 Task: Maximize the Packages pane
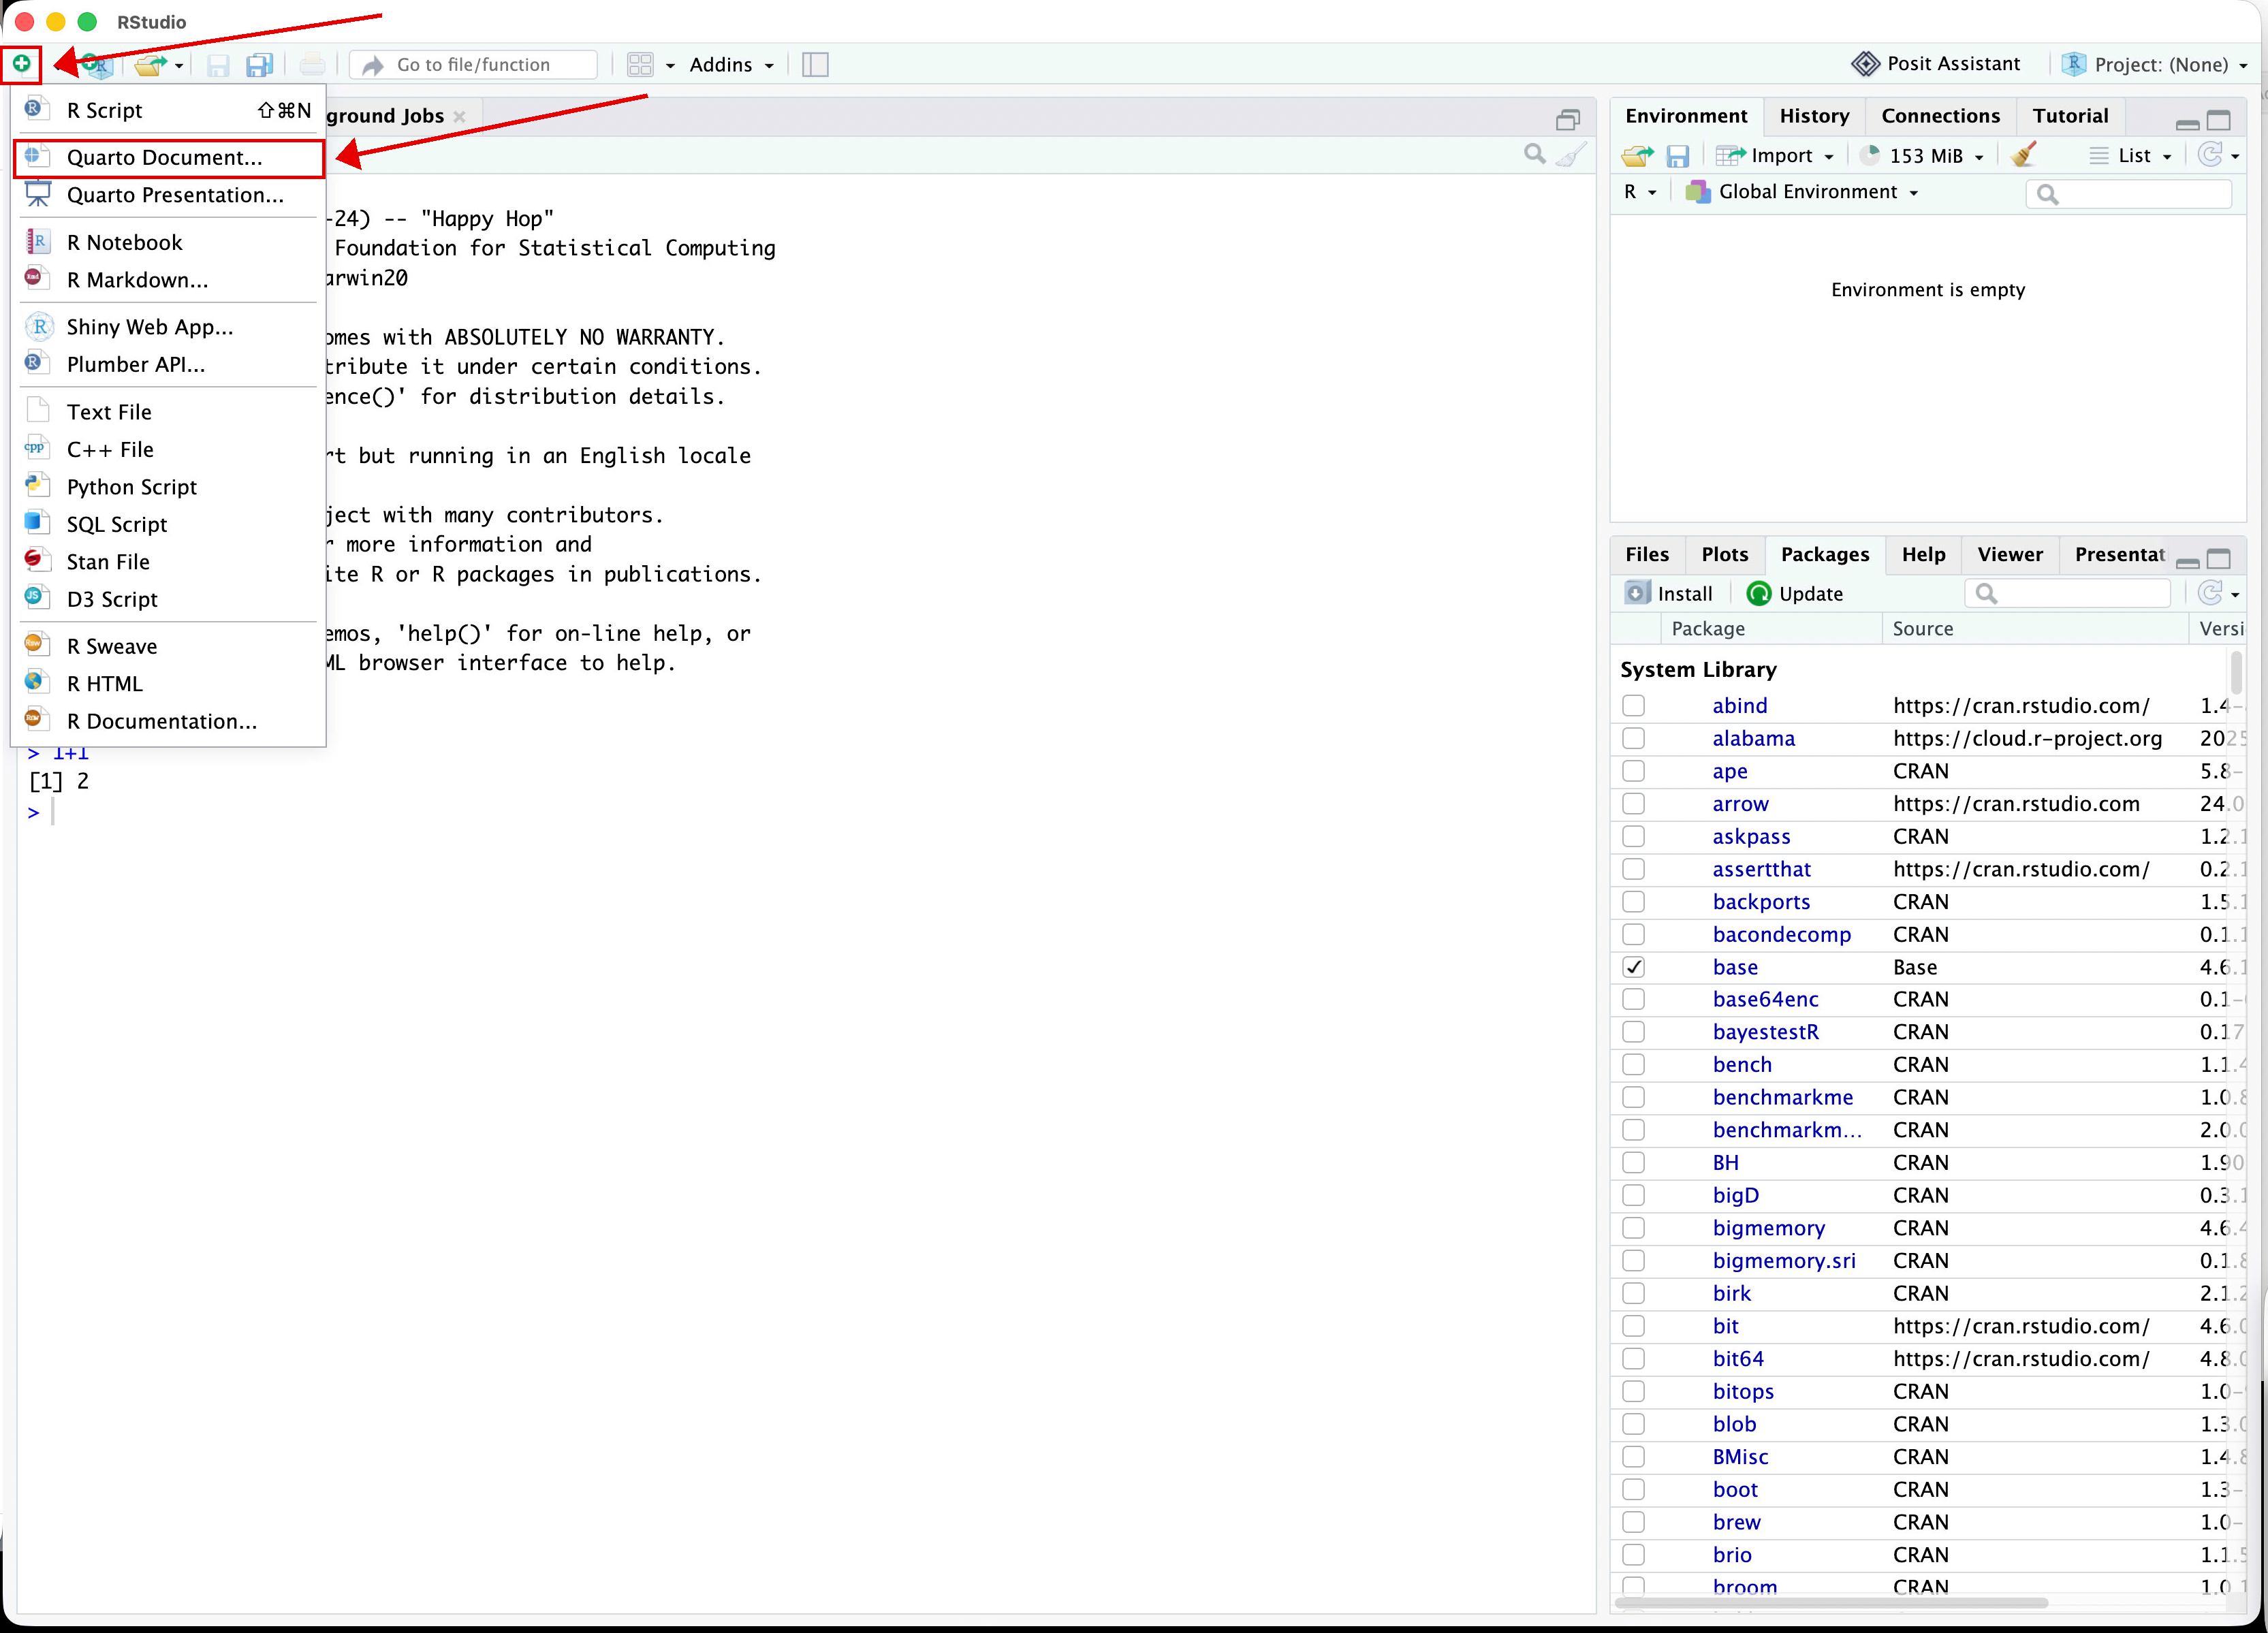pyautogui.click(x=2218, y=559)
